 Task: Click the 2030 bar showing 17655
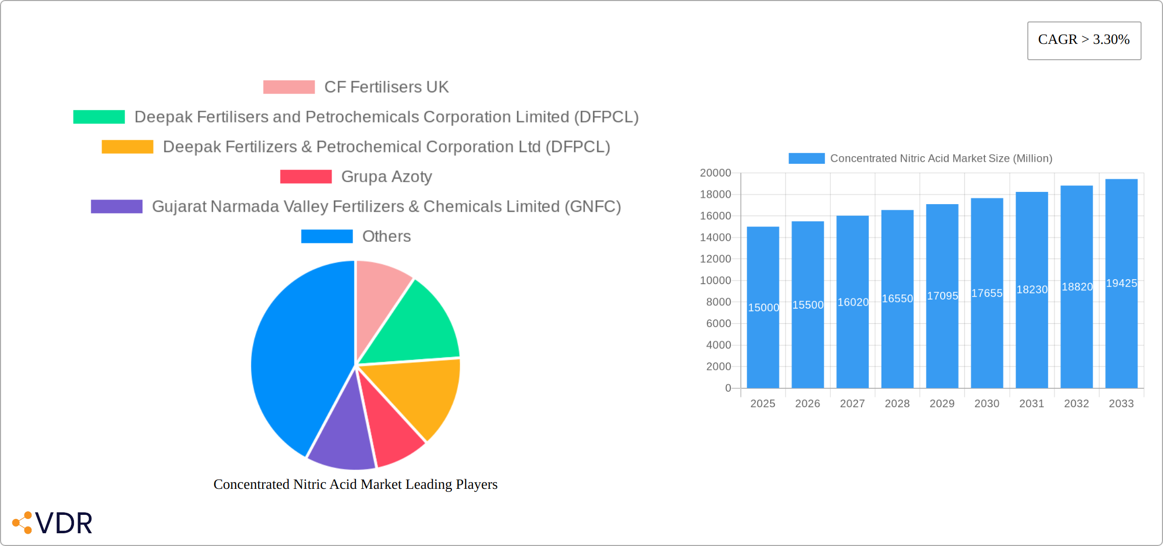pos(987,293)
